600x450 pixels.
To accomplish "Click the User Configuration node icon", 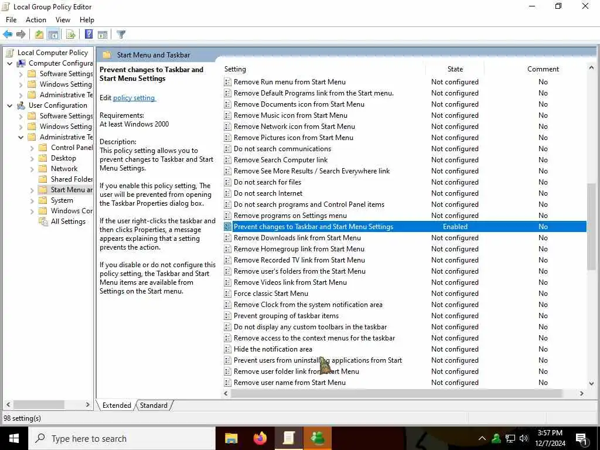I will (x=21, y=105).
